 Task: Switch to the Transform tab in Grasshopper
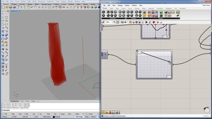pyautogui.click(x=160, y=8)
